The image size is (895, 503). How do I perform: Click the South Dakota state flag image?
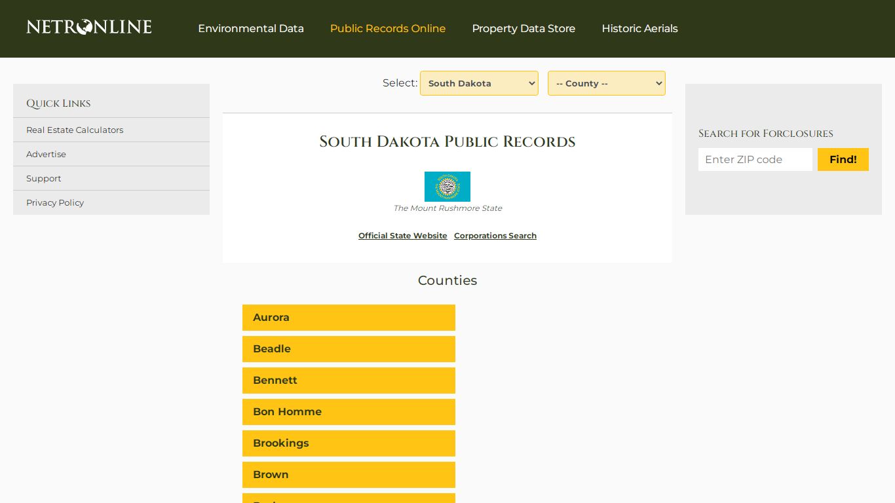tap(447, 187)
